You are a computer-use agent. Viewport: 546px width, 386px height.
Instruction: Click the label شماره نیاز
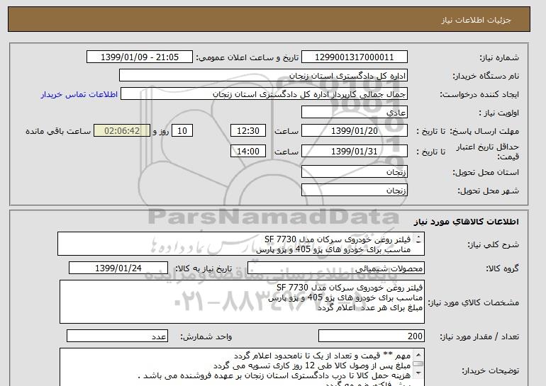click(x=499, y=57)
